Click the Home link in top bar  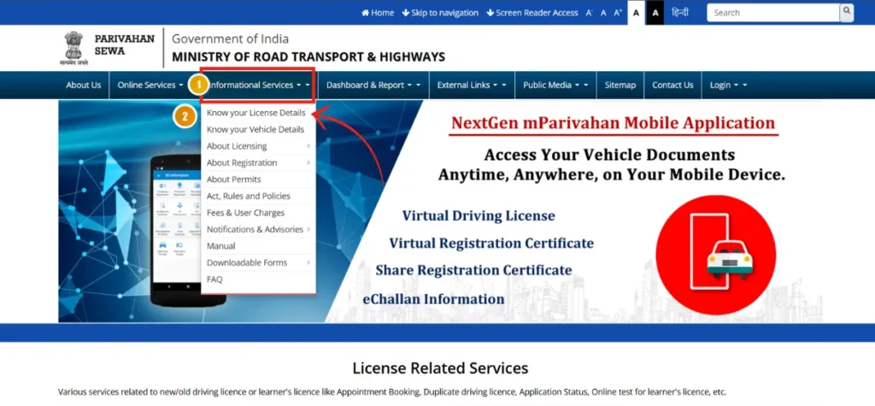[378, 12]
